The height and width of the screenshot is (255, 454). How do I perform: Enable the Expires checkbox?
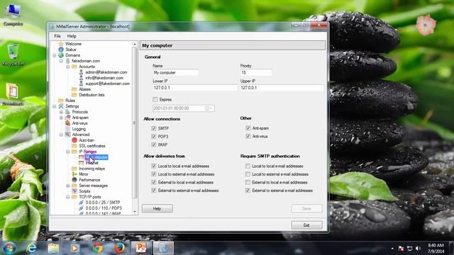155,99
